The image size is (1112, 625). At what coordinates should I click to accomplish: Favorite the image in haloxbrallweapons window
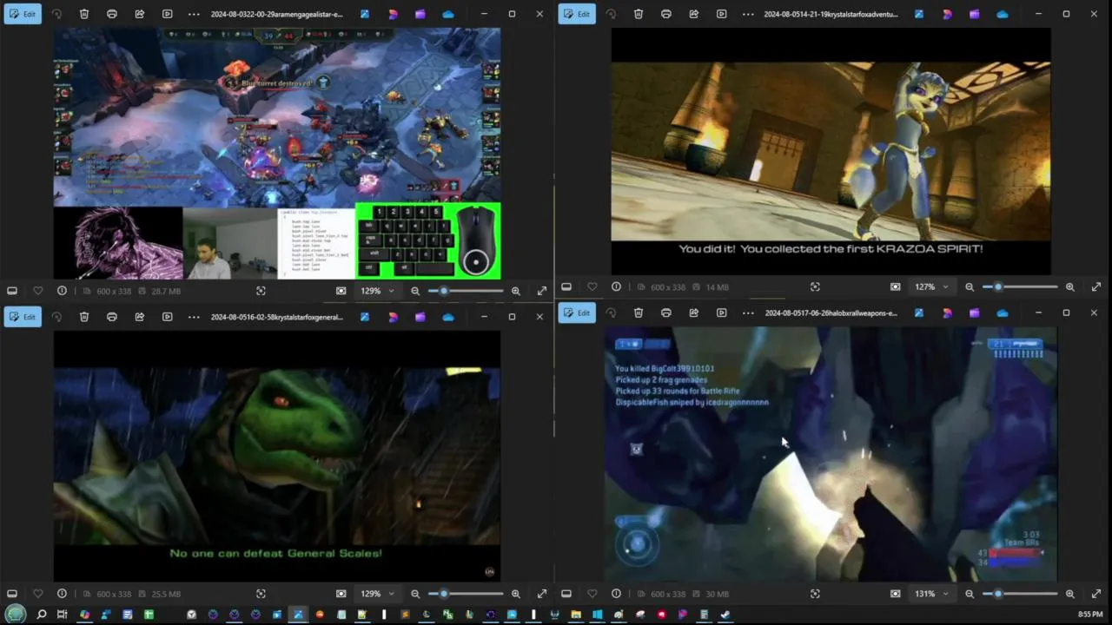592,594
